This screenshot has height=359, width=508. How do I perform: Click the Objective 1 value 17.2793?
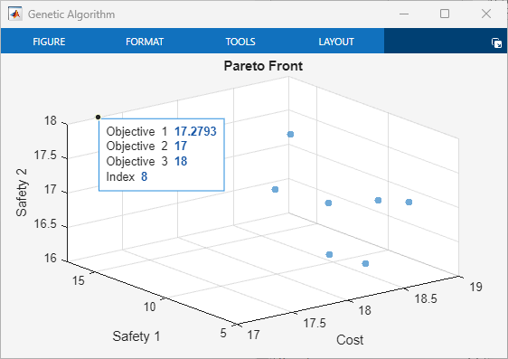coord(195,131)
